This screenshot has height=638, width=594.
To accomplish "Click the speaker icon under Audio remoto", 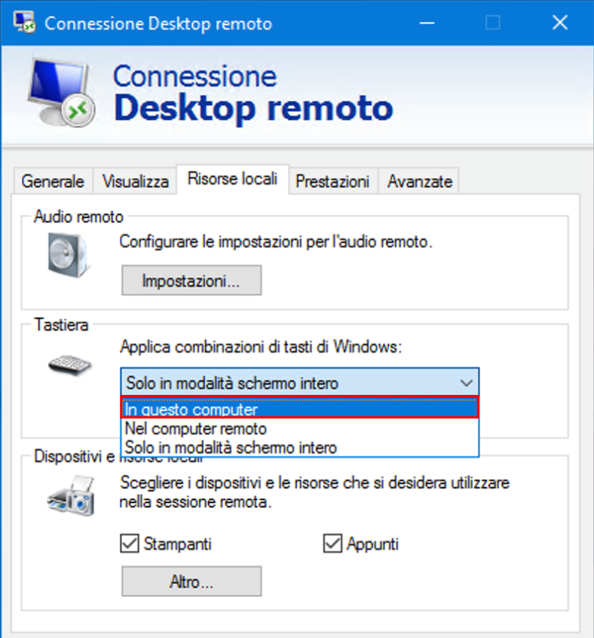I will (x=68, y=255).
